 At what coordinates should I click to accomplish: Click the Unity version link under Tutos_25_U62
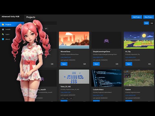click(66, 92)
